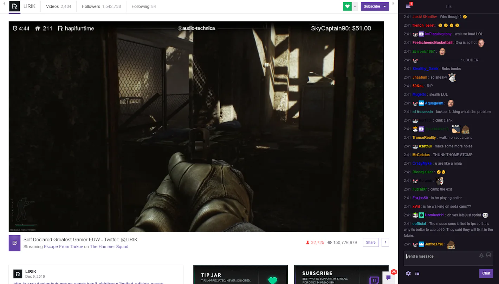Open more options beside the Share button
The height and width of the screenshot is (284, 499).
coord(385,242)
